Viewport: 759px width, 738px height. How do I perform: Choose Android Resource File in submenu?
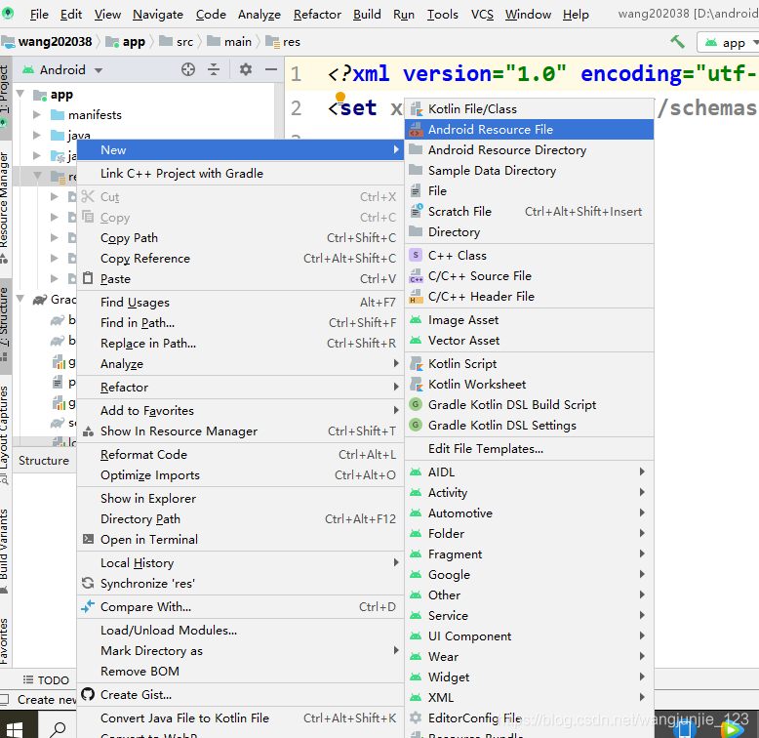529,129
